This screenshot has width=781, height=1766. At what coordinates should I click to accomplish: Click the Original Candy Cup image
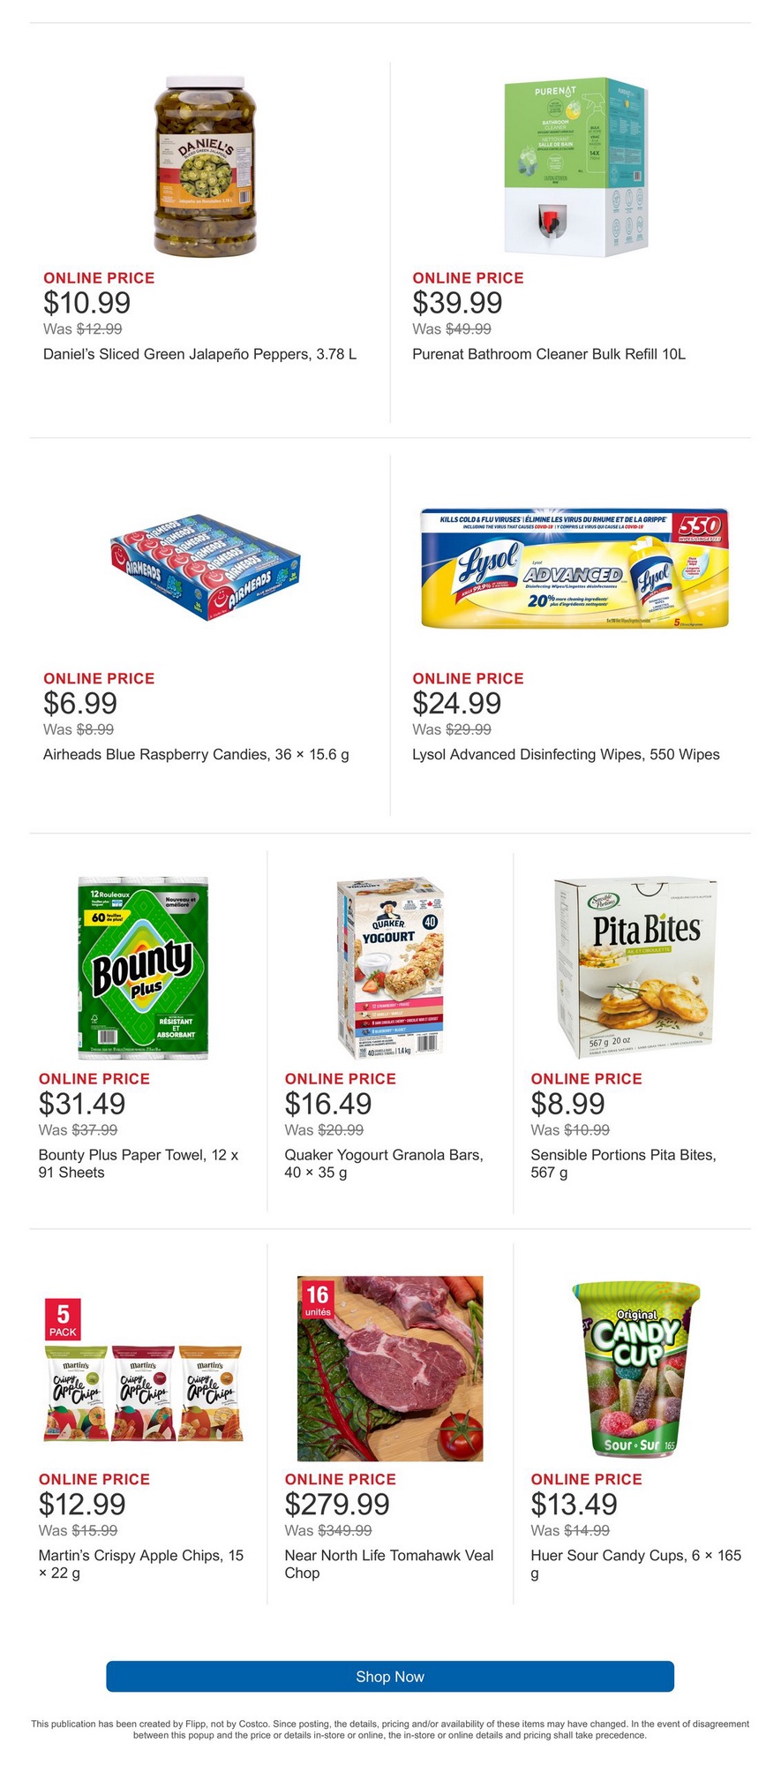pos(636,1368)
